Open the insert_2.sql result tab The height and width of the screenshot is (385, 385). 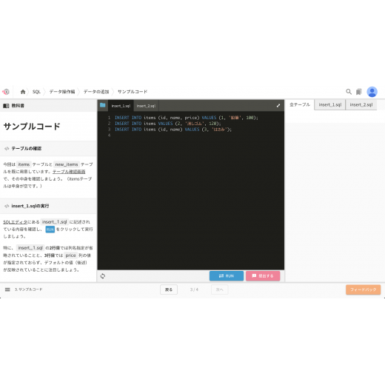(361, 105)
